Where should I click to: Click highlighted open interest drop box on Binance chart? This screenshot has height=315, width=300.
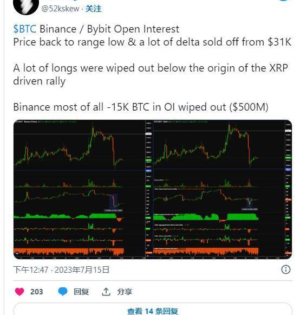point(113,201)
